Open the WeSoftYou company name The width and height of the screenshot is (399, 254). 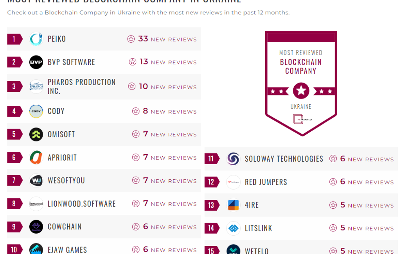tap(66, 181)
